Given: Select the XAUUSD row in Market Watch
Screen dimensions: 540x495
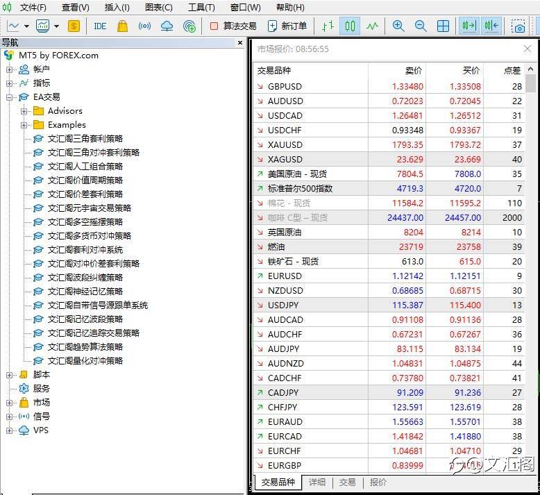Looking at the screenshot, I should click(x=389, y=144).
